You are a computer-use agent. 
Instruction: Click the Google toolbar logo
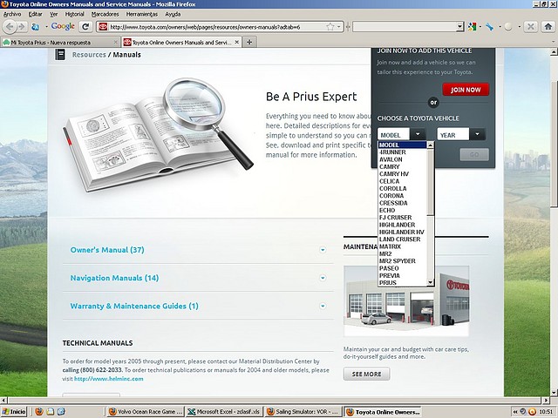click(x=63, y=26)
